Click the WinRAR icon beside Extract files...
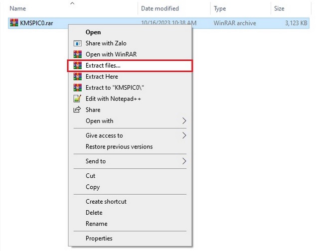Image resolution: width=319 pixels, height=251 pixels. click(x=78, y=65)
